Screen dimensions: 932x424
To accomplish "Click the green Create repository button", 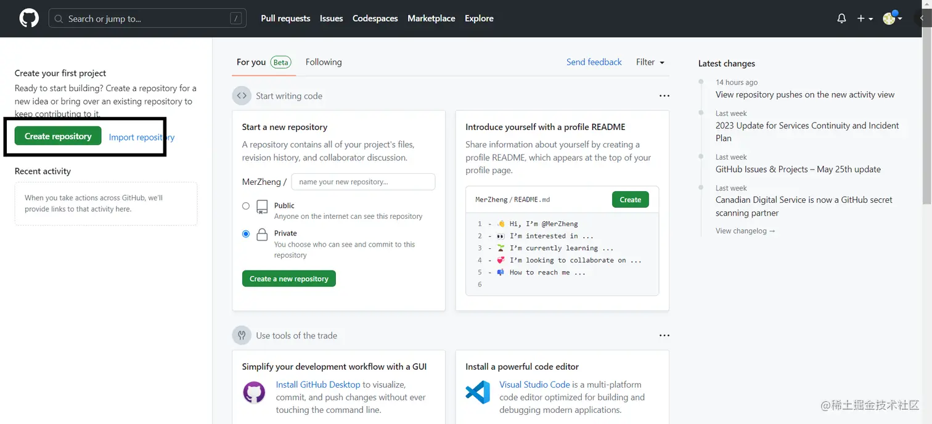I will pos(58,136).
